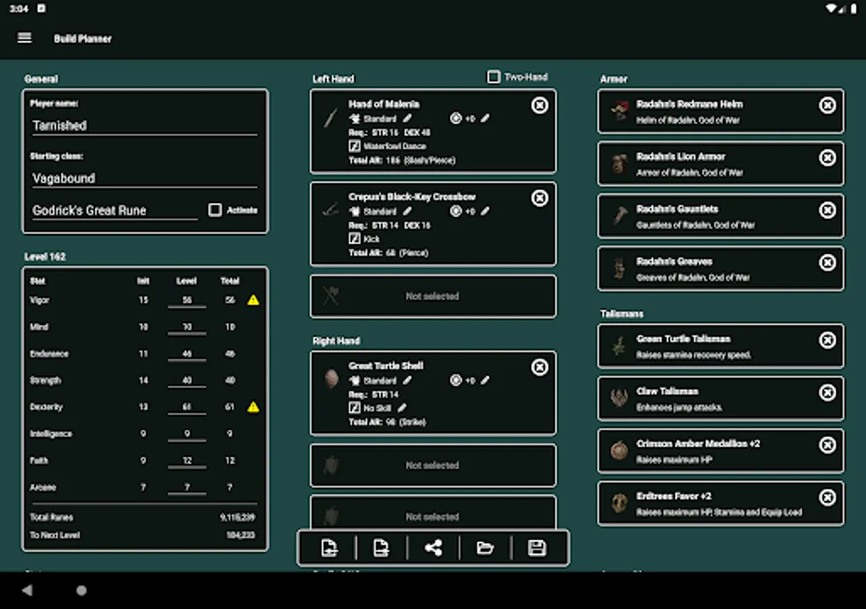
Task: Open Radahn's Redmane Helm armor card
Action: click(x=721, y=112)
